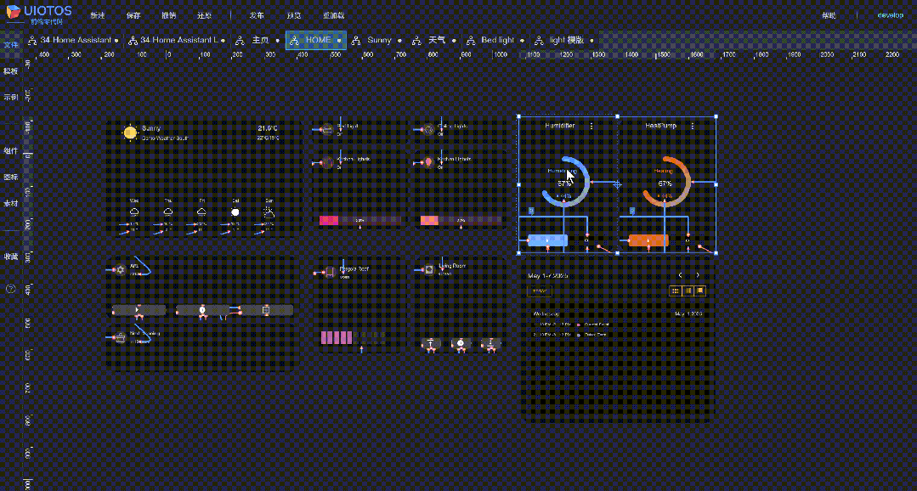
Task: Click the 重加载 button in top bar
Action: [333, 16]
